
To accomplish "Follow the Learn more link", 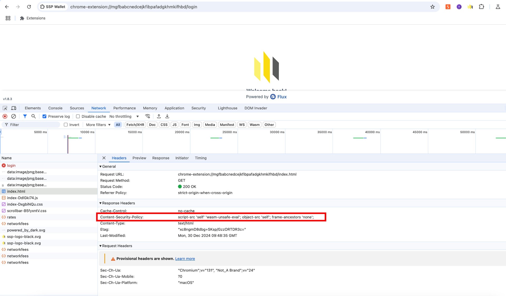I will pos(185,259).
